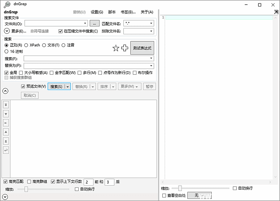Open the 匹配文件名 pattern dropdown
Viewport: 280px width, 201px height.
151,23
